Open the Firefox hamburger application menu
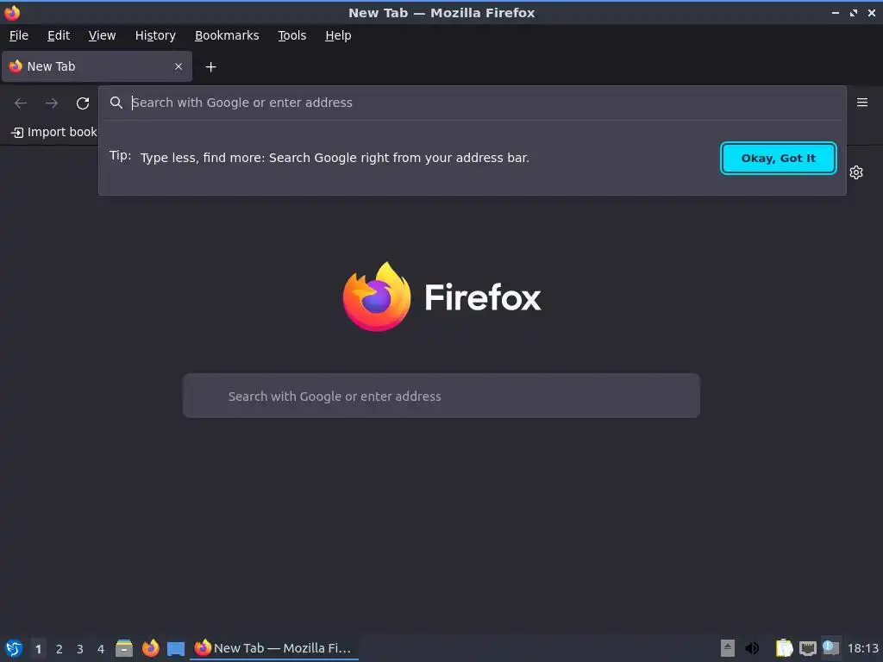883x662 pixels. 862,103
